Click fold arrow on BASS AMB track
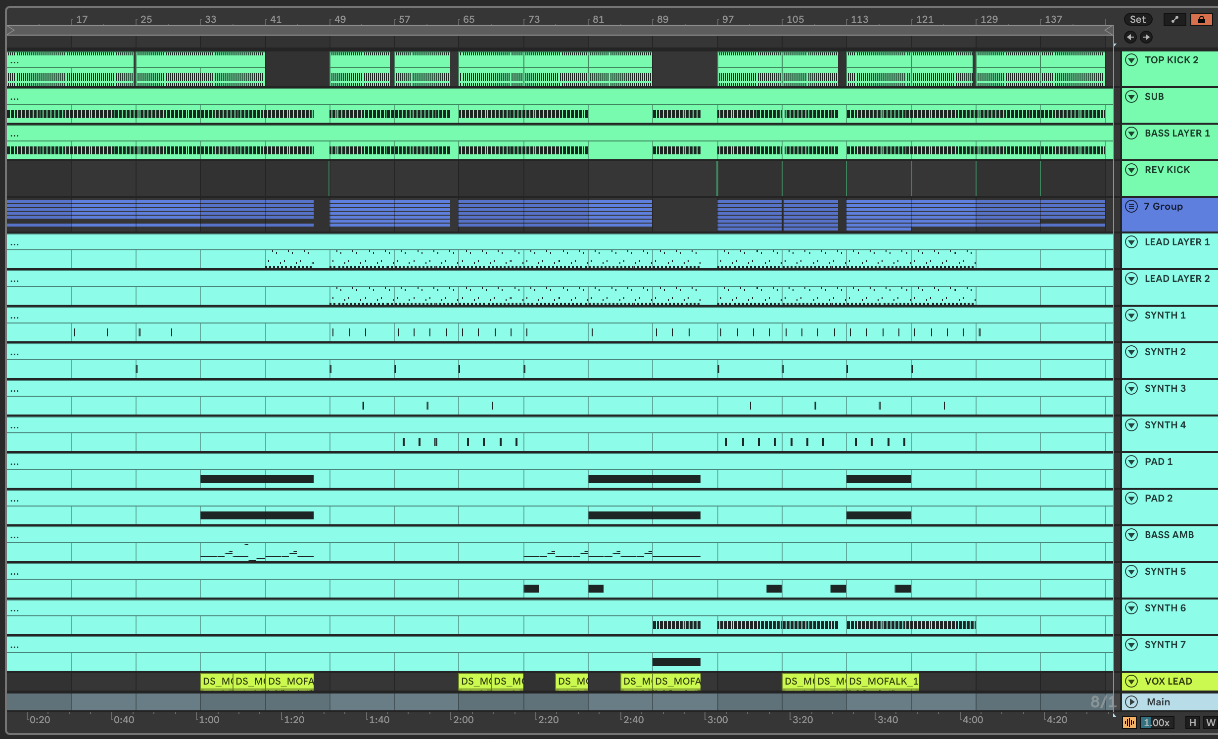 [x=1131, y=535]
